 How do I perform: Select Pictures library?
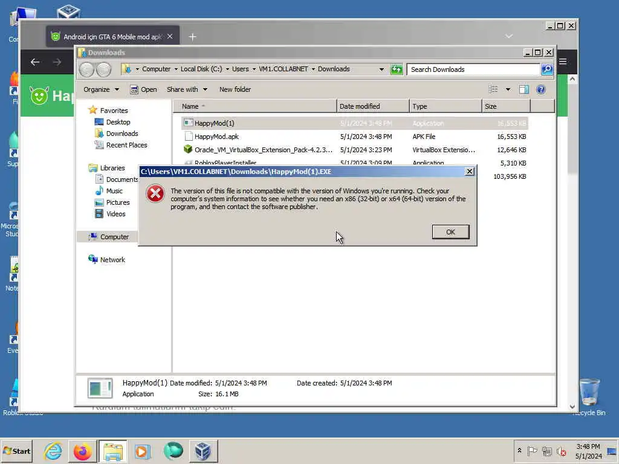pyautogui.click(x=112, y=202)
